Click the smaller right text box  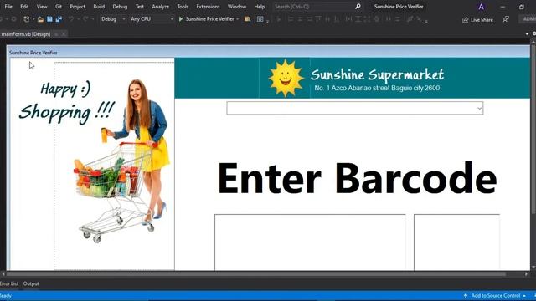456,242
